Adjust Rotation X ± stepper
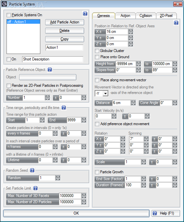Image resolution: width=184 pixels, height=222 pixels. (x=123, y=139)
